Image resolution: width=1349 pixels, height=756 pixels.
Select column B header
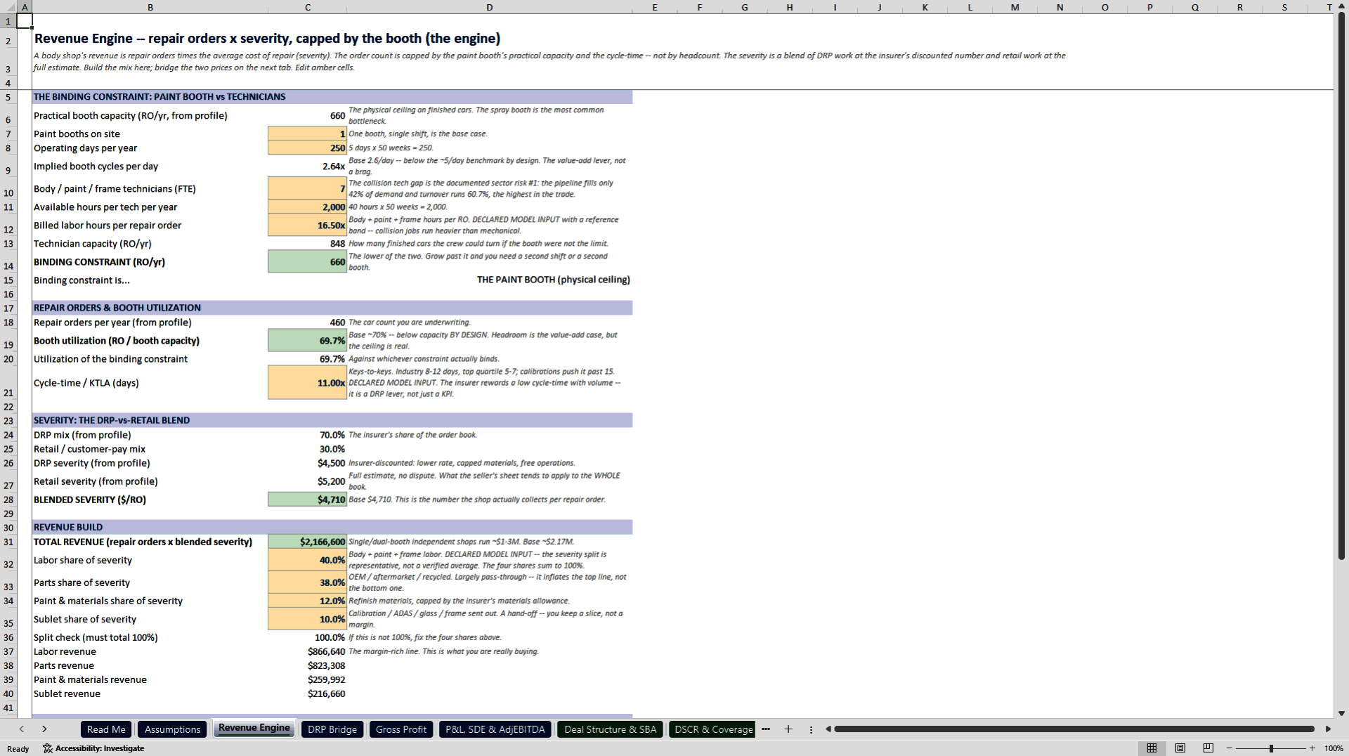[150, 7]
